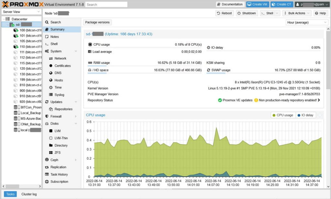Select the ZFS grid icon

(51, 152)
